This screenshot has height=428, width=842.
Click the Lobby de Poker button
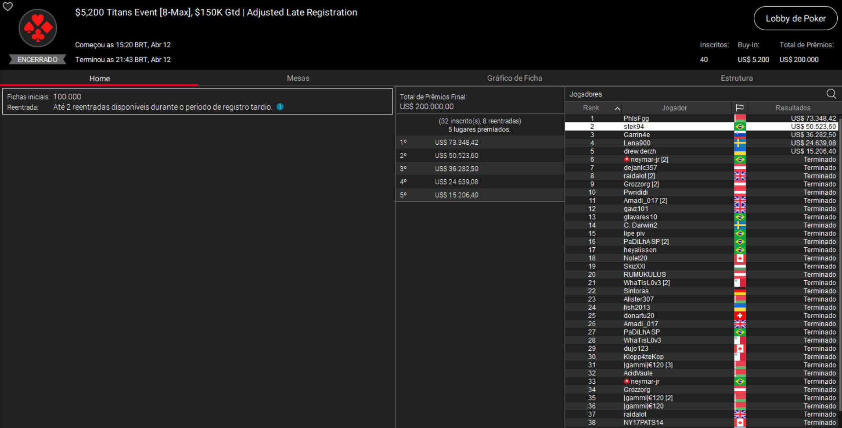795,18
